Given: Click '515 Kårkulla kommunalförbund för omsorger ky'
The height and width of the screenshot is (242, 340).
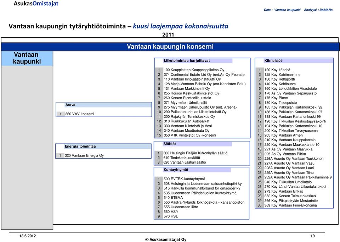Looking at the screenshot, I should (x=202, y=188).
